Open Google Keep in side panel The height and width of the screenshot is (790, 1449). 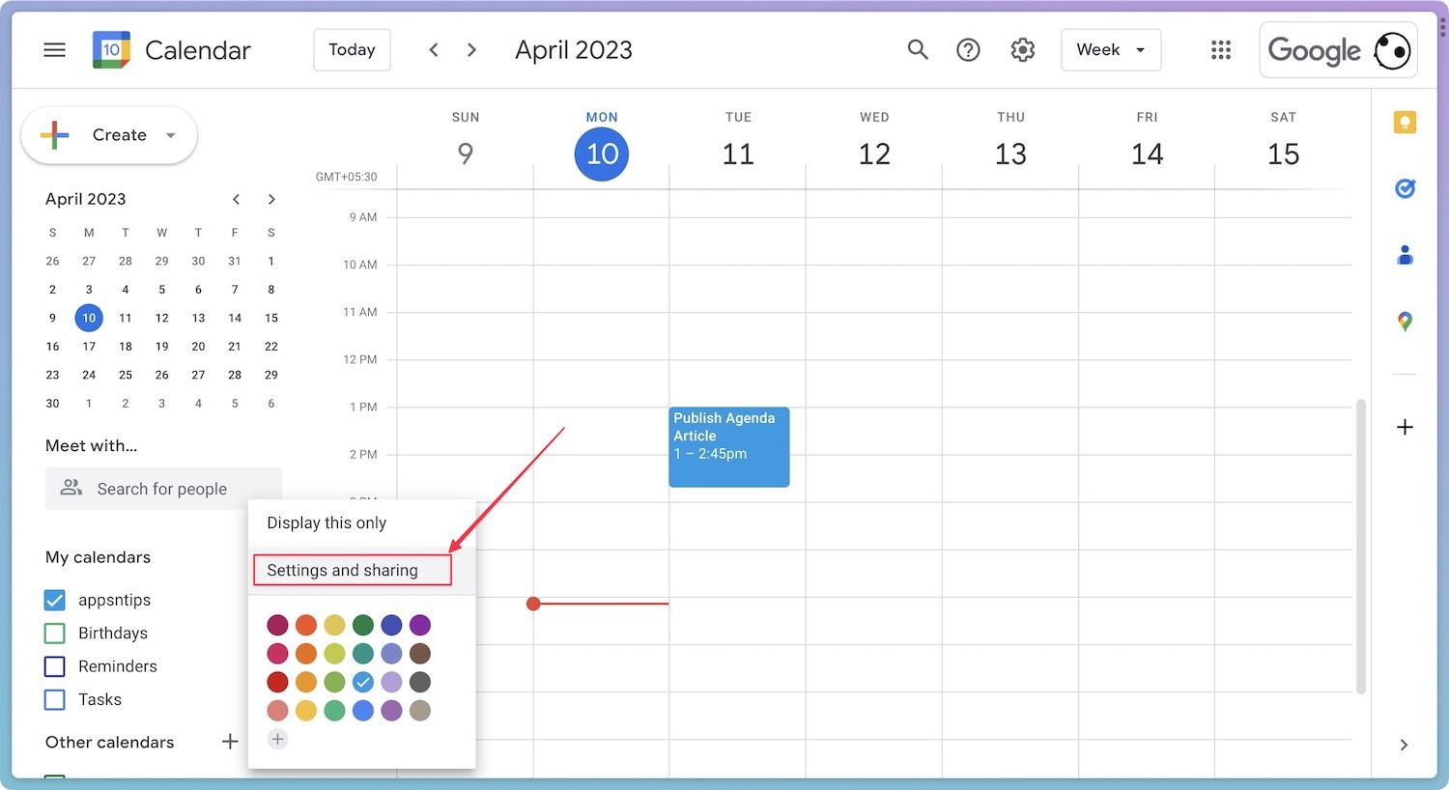(1405, 123)
